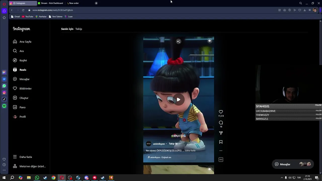322x181 pixels.
Task: Expand the Daha fazla menu
Action: [x=22, y=157]
